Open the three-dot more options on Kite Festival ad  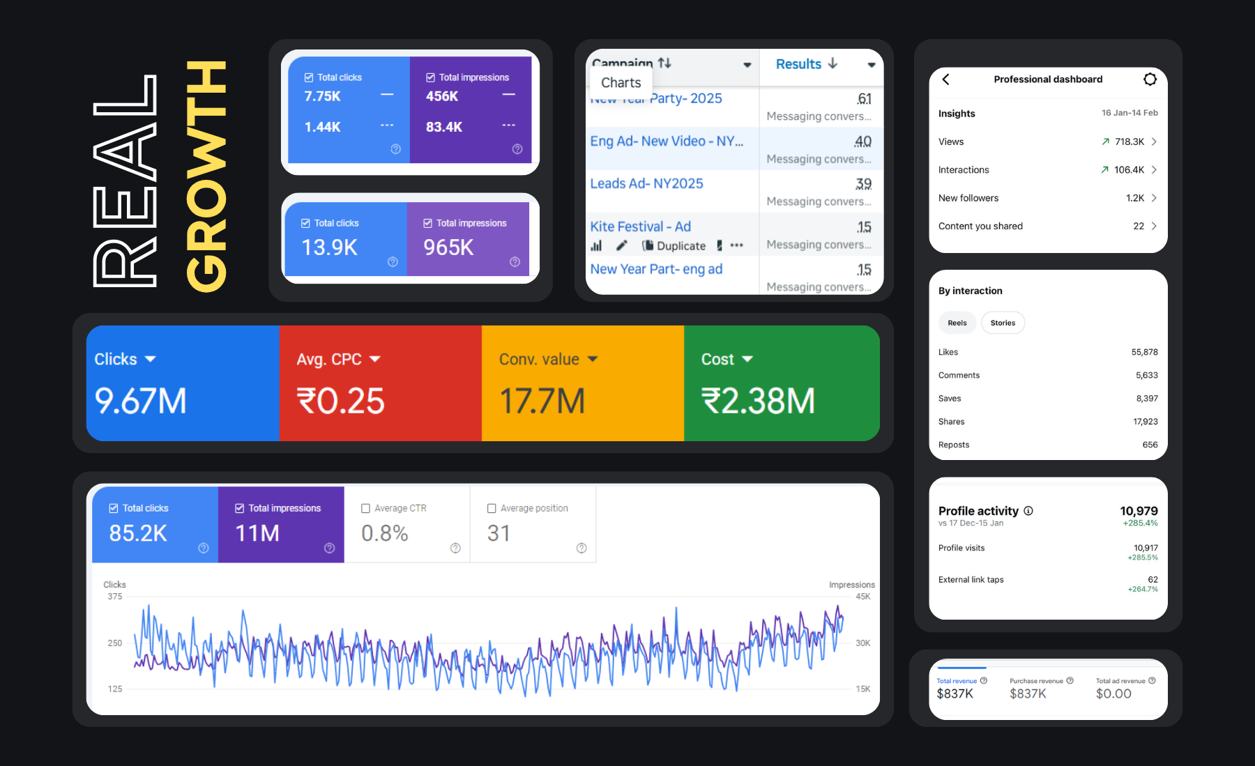pos(736,245)
